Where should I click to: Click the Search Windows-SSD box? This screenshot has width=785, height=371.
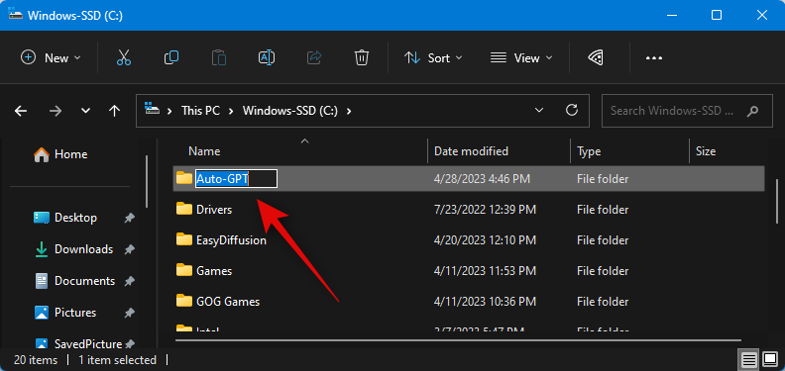(x=688, y=111)
